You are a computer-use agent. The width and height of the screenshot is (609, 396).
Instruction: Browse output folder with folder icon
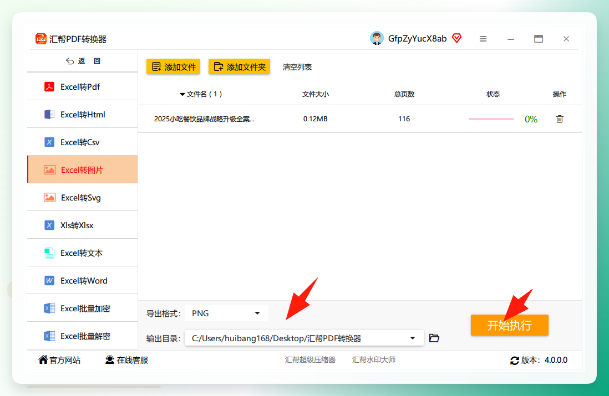pyautogui.click(x=434, y=338)
